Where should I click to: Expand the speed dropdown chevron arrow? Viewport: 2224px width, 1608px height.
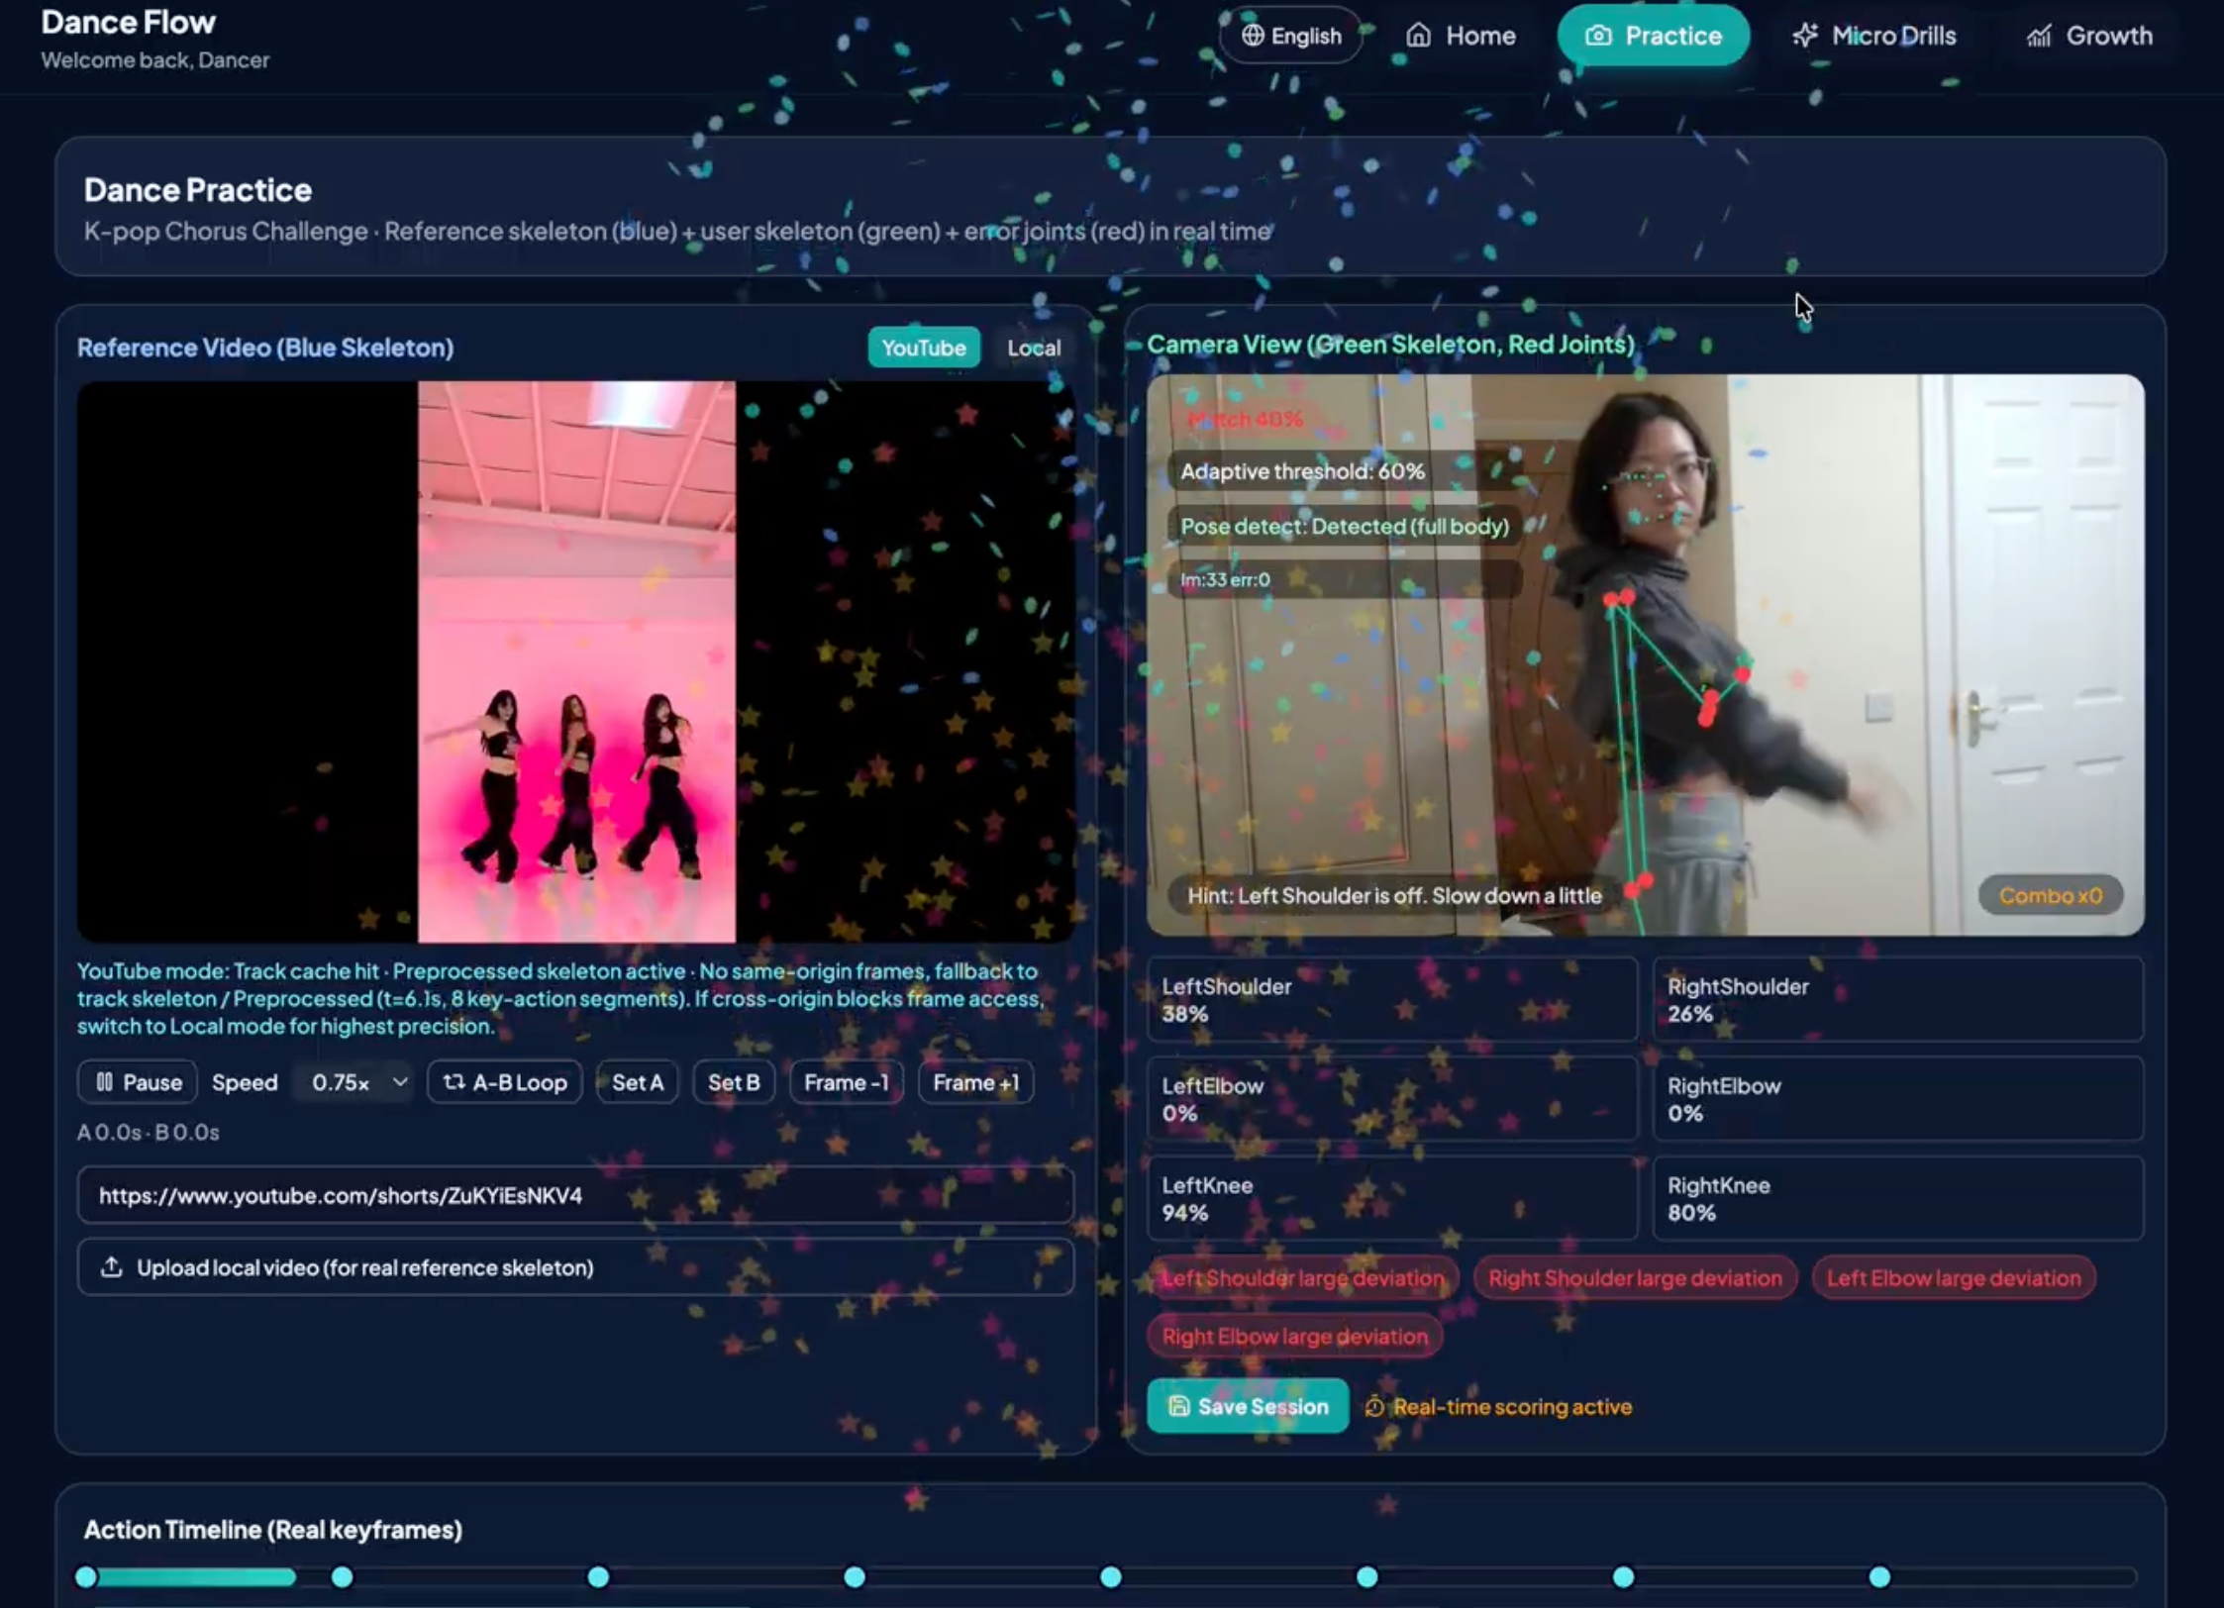(399, 1082)
